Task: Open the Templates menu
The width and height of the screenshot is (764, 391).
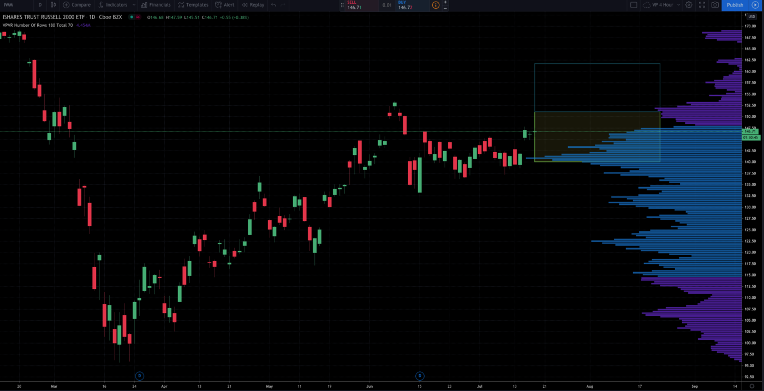Action: (193, 5)
